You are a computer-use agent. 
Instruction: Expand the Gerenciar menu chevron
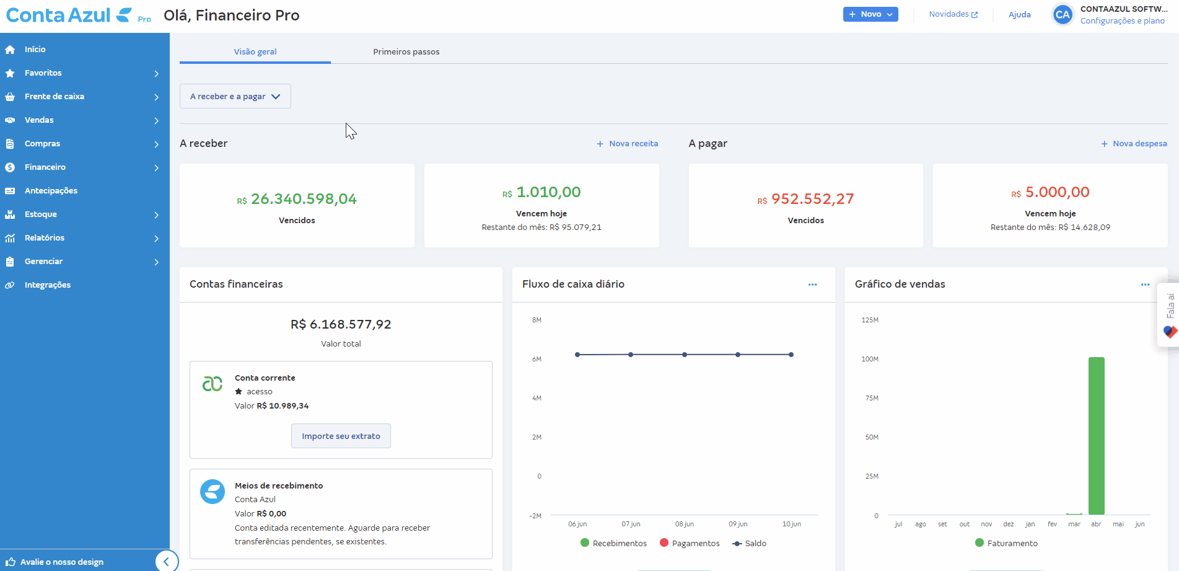(x=156, y=262)
